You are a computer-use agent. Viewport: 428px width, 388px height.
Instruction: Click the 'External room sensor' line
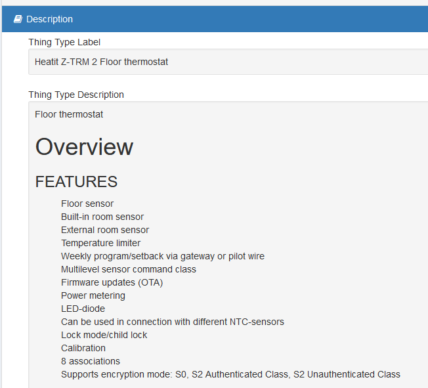tap(105, 230)
